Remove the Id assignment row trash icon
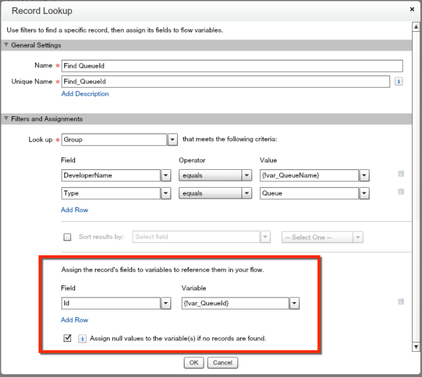The height and width of the screenshot is (377, 422). click(x=400, y=302)
